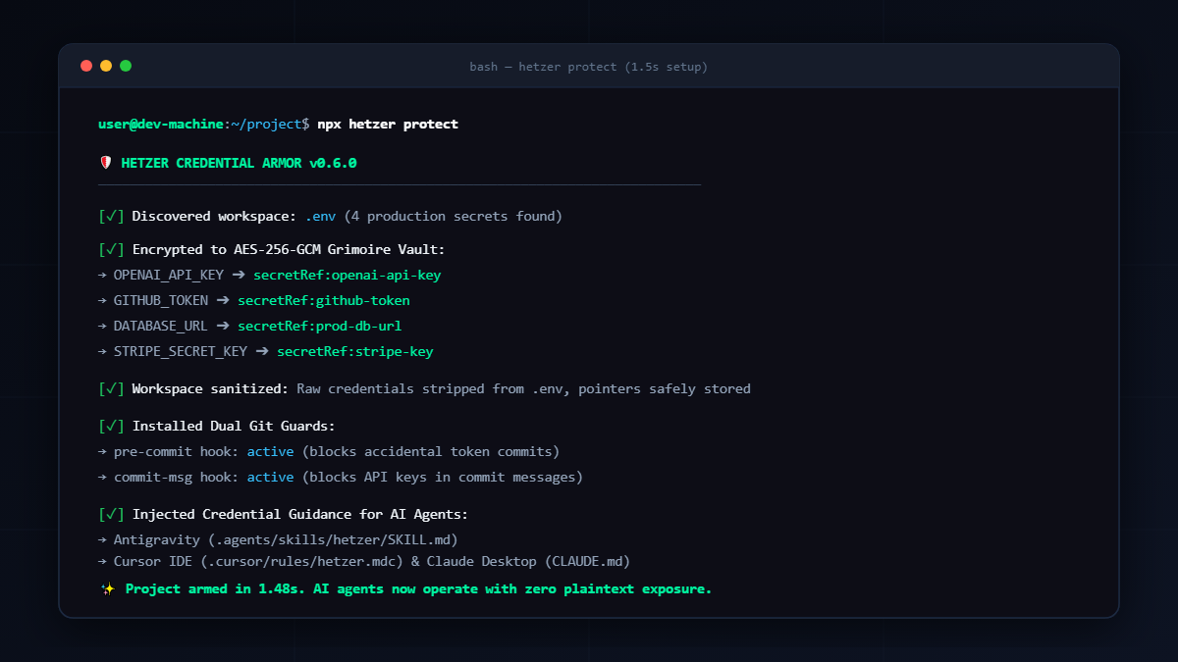Click '(4 production secrets found)' text

454,216
